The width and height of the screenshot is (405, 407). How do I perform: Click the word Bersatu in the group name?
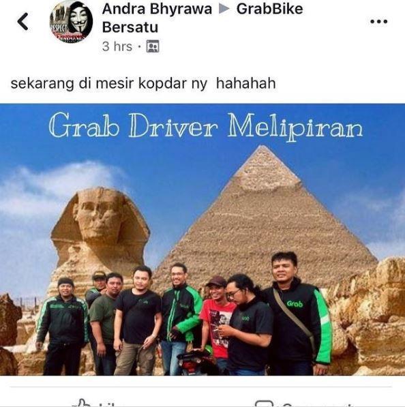(x=130, y=27)
